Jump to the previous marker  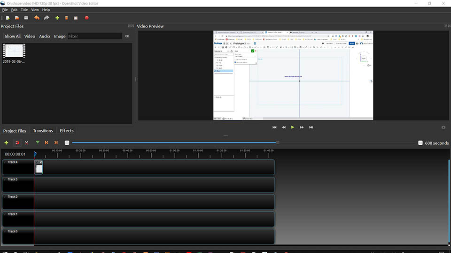point(47,142)
